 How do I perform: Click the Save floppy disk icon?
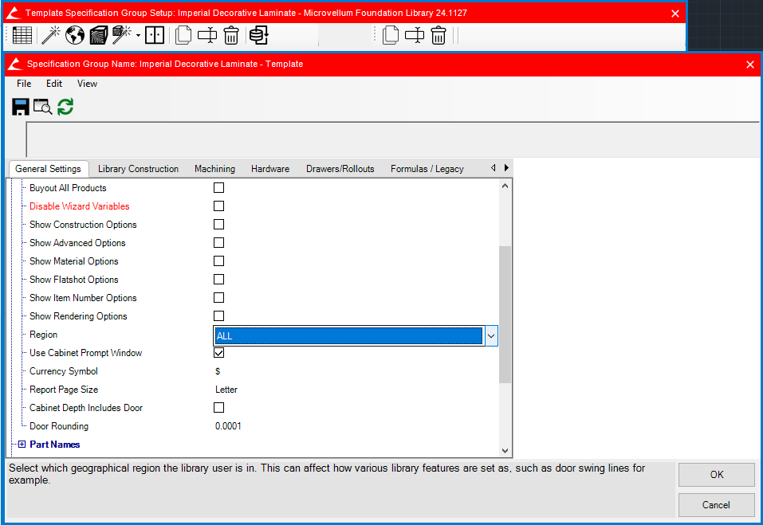tap(21, 107)
